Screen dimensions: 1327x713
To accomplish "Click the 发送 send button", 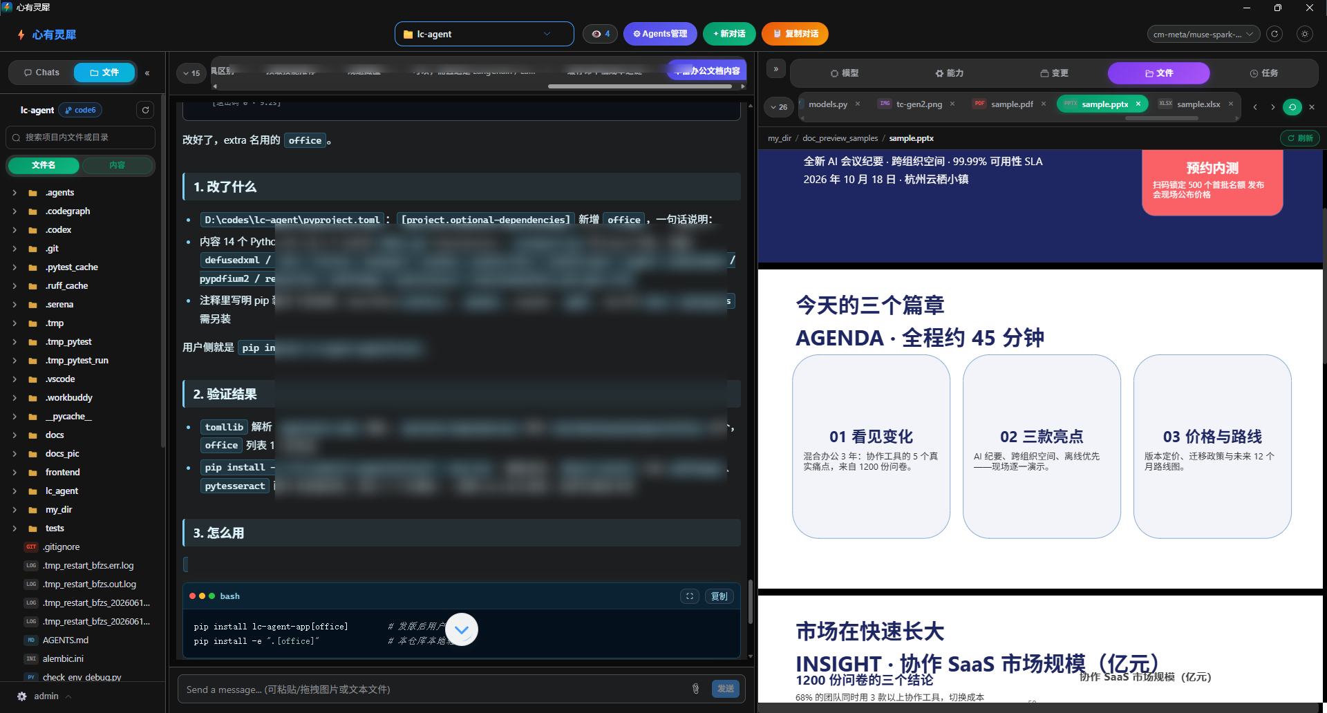I will [726, 689].
